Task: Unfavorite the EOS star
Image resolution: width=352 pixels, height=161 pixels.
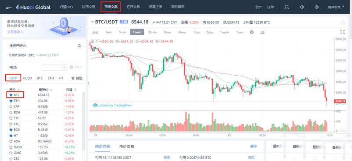Action: [x=11, y=130]
